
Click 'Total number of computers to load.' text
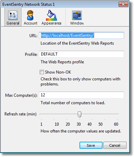click(73, 103)
